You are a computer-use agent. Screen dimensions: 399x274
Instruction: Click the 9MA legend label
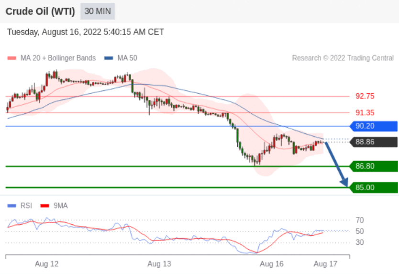click(x=61, y=206)
